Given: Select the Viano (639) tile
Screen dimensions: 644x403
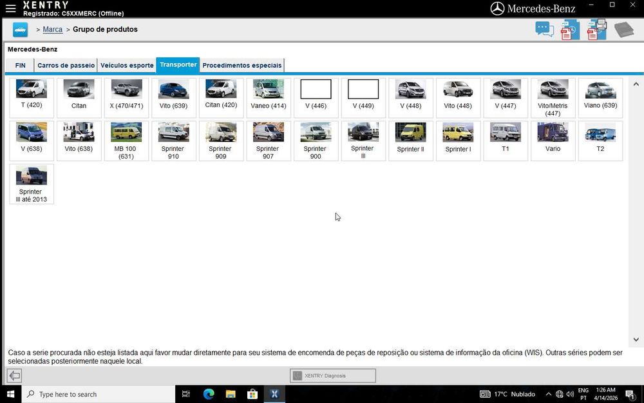Looking at the screenshot, I should 600,98.
